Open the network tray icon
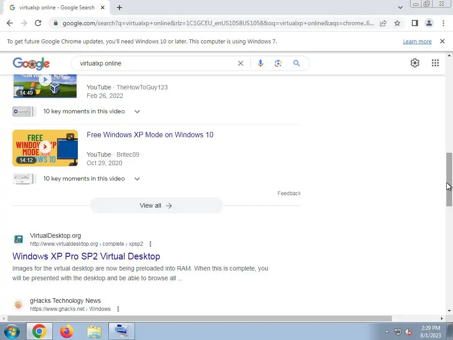The width and height of the screenshot is (453, 340). (x=398, y=332)
